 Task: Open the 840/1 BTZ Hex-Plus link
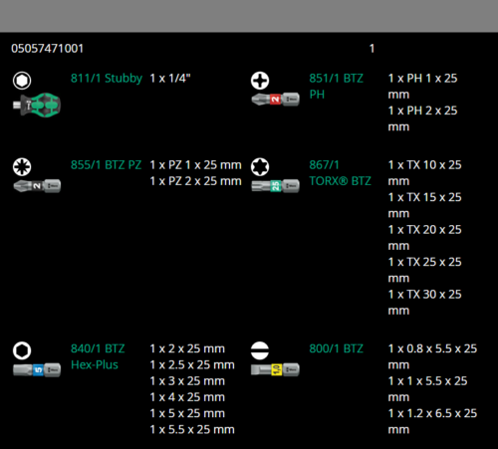click(x=98, y=356)
